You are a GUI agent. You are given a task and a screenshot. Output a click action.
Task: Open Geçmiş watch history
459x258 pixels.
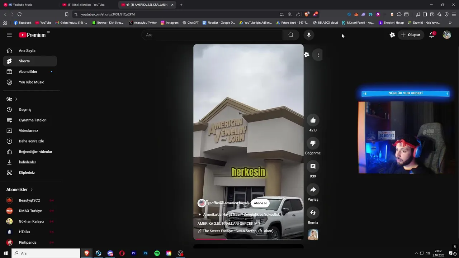point(30,110)
